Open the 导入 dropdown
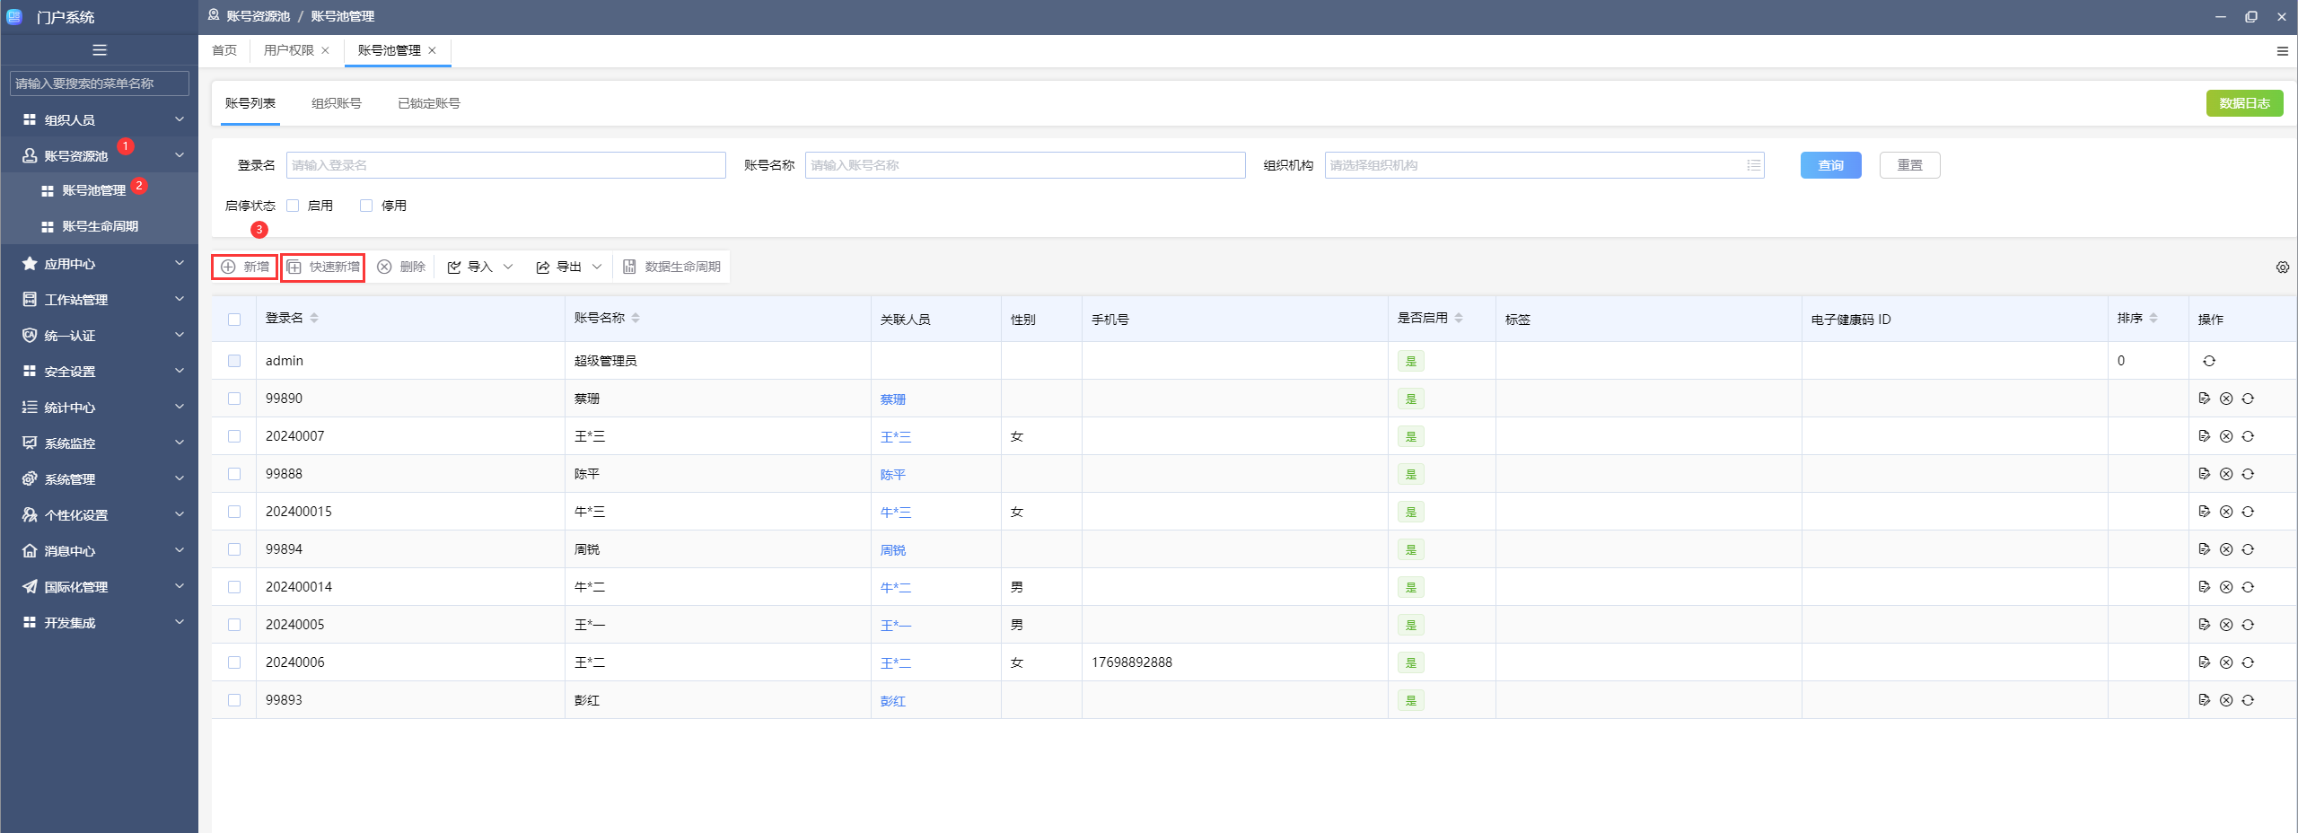The width and height of the screenshot is (2298, 833). [x=480, y=267]
